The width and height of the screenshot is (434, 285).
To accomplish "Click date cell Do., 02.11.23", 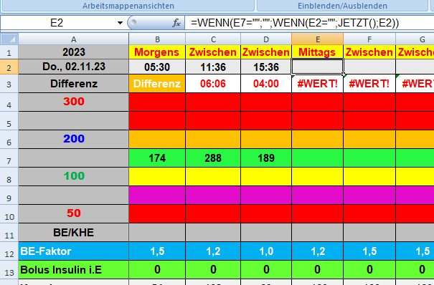I will (74, 67).
